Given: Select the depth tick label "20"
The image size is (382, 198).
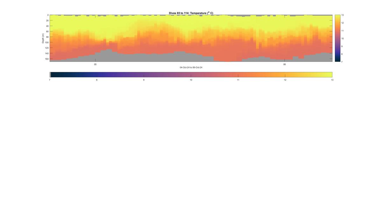Looking at the screenshot, I should tap(47, 20).
